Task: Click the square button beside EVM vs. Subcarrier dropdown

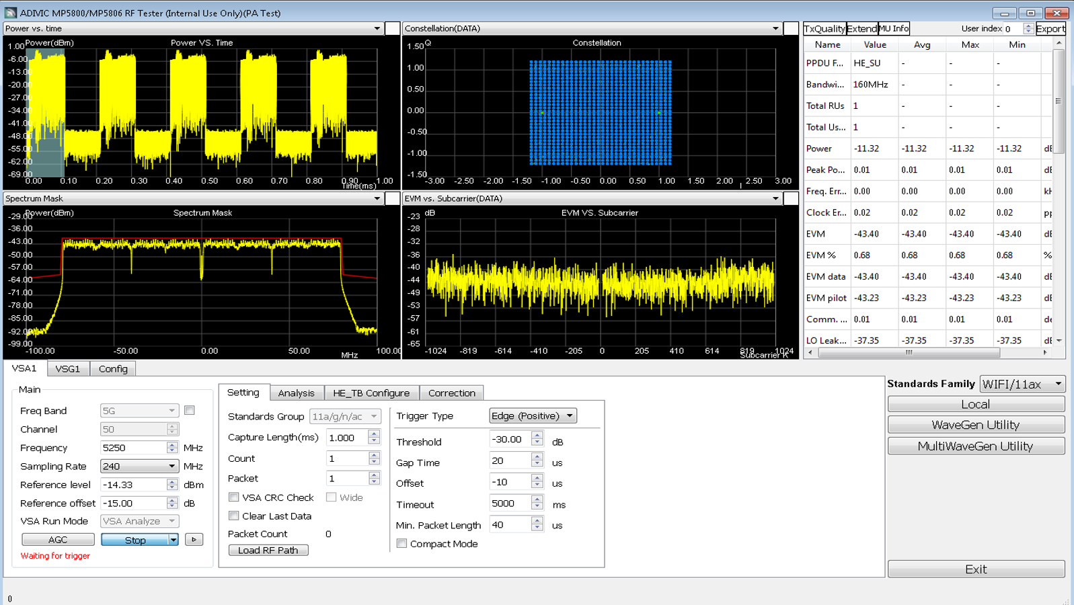Action: [791, 198]
